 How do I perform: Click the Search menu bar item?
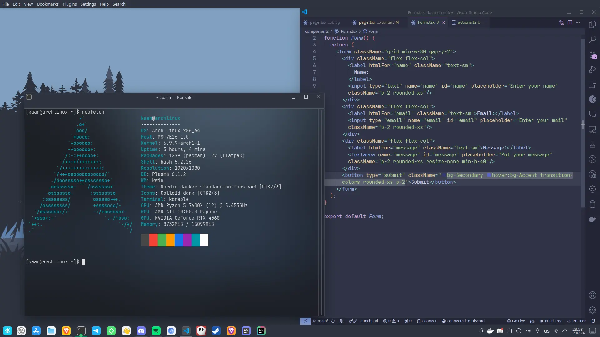point(119,4)
